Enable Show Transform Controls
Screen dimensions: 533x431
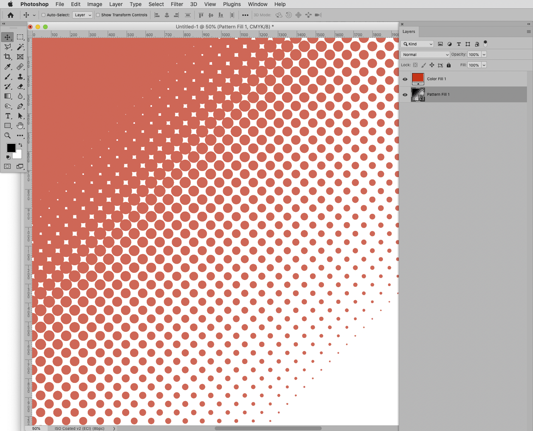tap(98, 15)
